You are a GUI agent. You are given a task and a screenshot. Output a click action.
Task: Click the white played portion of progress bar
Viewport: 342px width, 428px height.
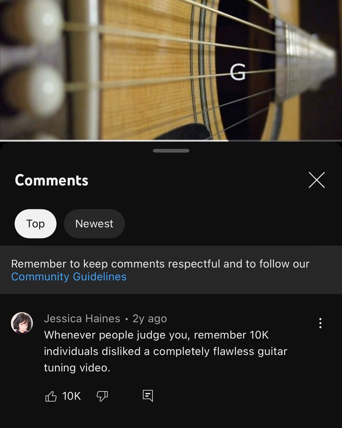114,140
